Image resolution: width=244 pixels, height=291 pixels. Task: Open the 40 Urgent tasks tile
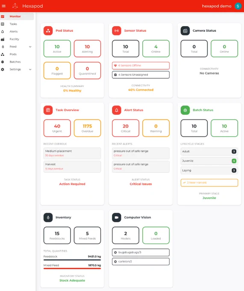point(57,128)
